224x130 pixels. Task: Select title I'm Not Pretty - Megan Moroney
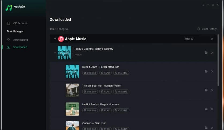pyautogui.click(x=100, y=104)
